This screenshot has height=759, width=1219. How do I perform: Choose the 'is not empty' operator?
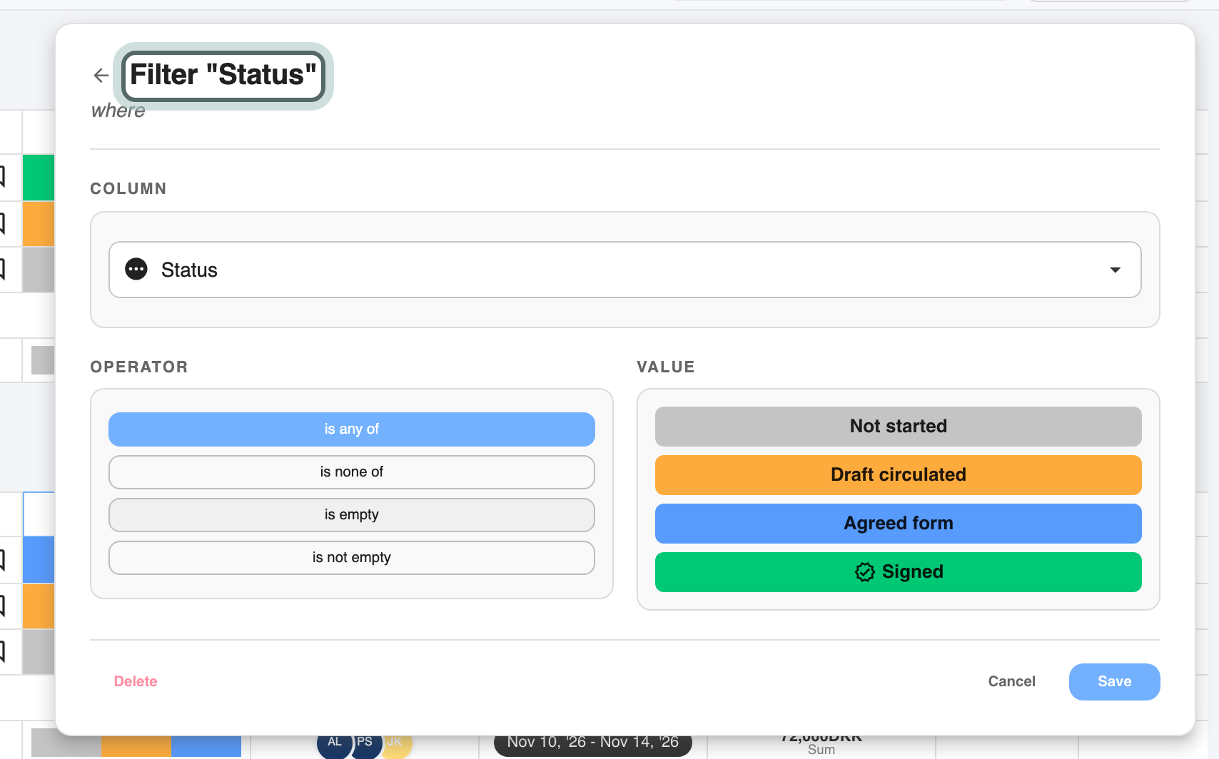point(352,558)
